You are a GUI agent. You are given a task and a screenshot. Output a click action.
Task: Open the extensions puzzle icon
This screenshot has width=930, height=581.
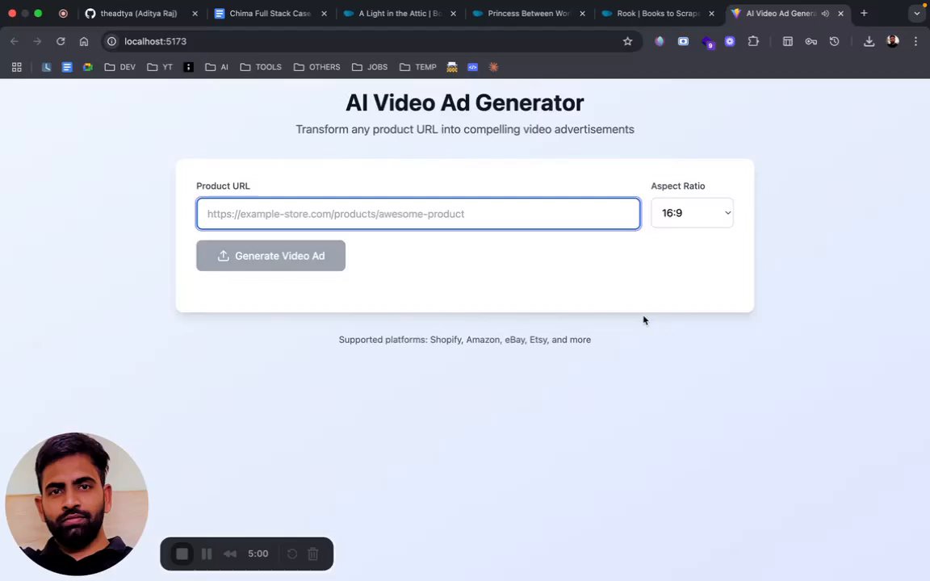pos(753,41)
